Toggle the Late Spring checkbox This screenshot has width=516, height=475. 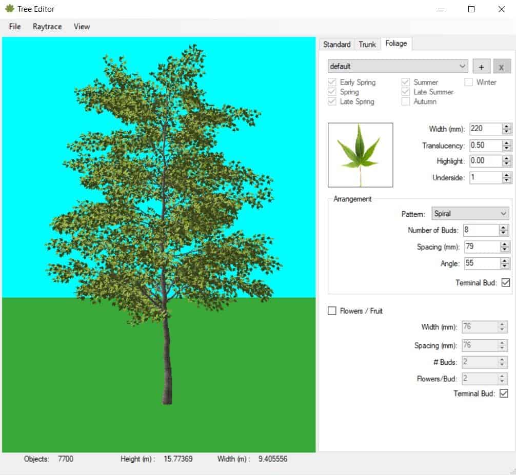(332, 101)
